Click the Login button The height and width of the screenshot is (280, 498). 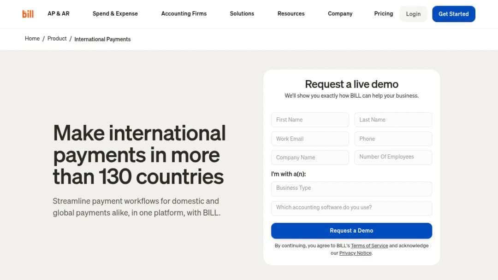[413, 14]
